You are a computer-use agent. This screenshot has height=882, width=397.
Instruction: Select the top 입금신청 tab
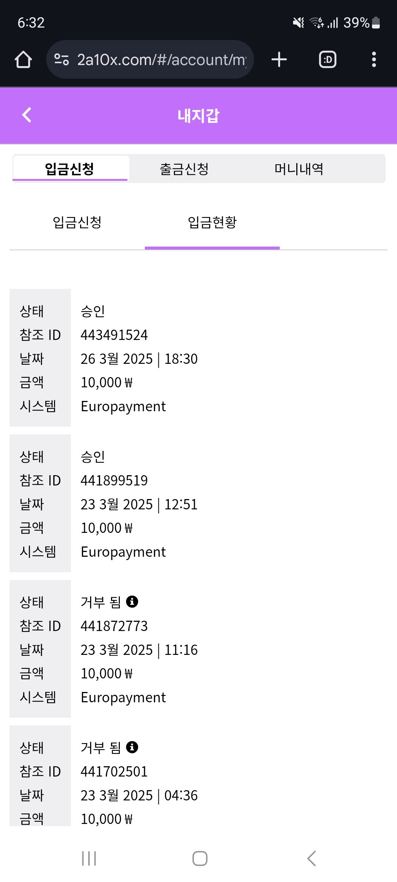(x=70, y=169)
